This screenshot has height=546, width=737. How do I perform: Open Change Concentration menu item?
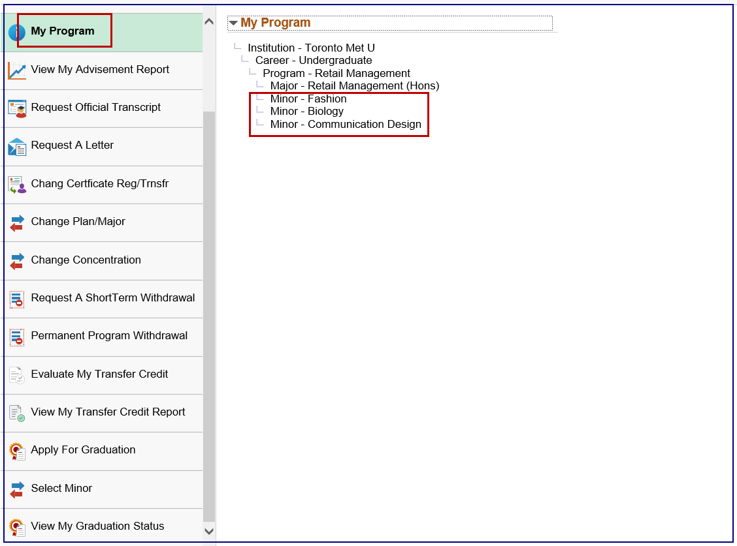pyautogui.click(x=86, y=260)
